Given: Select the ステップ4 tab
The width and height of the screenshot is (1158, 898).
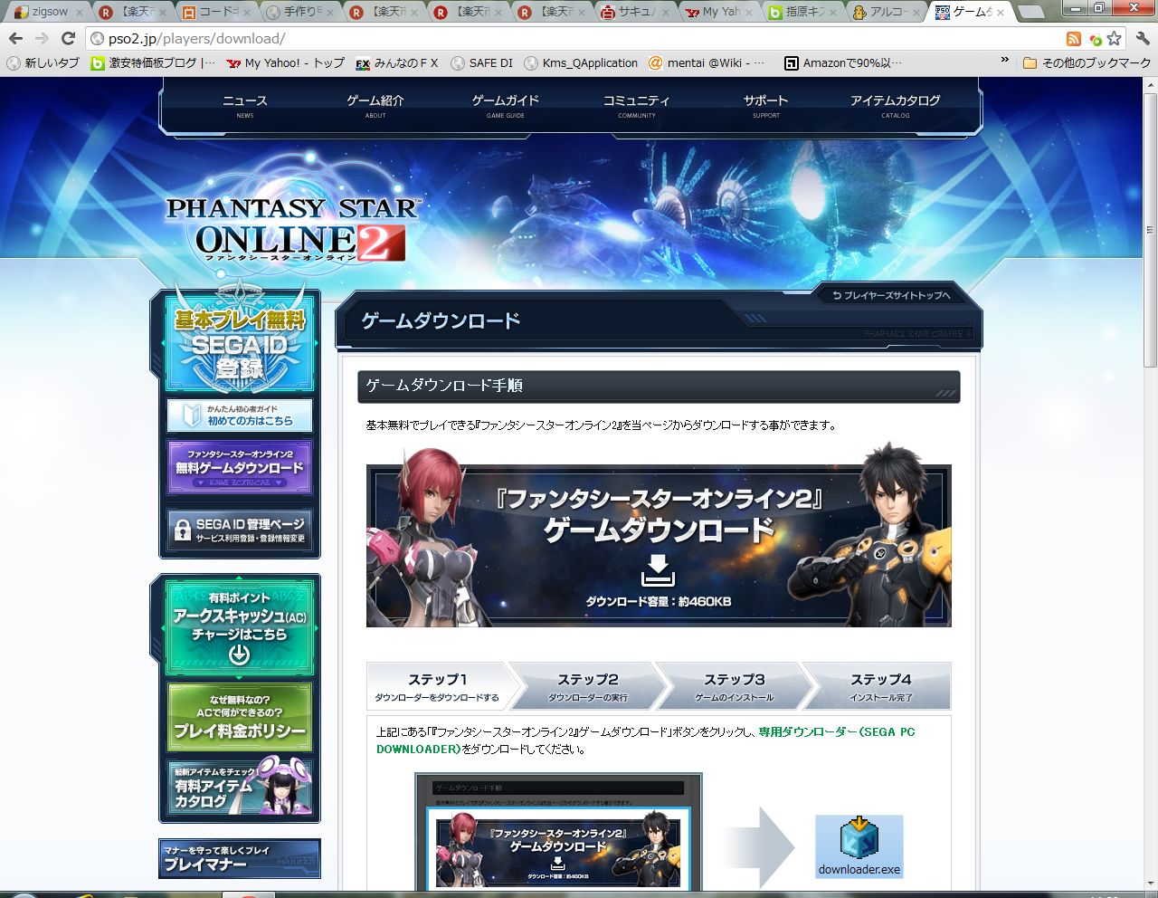Looking at the screenshot, I should click(880, 686).
